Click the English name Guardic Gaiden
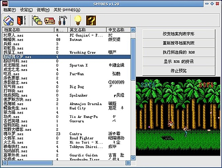Screen dimensions: 222x168 83,155
